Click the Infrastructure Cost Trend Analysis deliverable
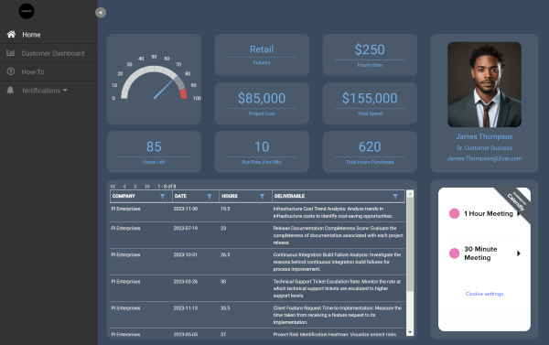The width and height of the screenshot is (549, 345). click(333, 212)
